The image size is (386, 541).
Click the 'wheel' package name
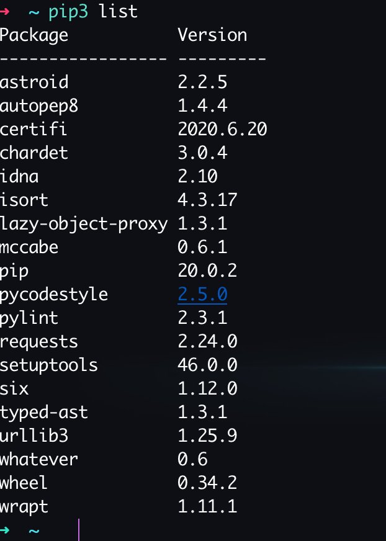pos(24,483)
